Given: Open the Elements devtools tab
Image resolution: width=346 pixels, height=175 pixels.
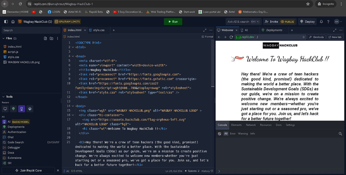Looking at the screenshot, I should 236,125.
